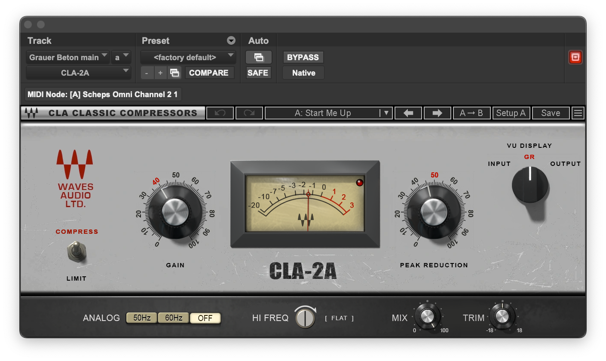The image size is (606, 361).
Task: Click Setup A on the Waves toolbar
Action: [x=511, y=113]
